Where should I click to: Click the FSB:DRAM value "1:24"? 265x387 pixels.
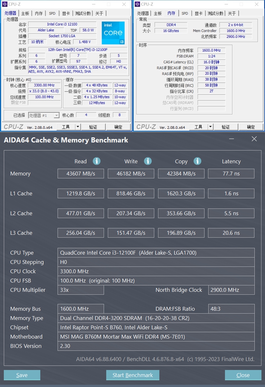click(211, 56)
